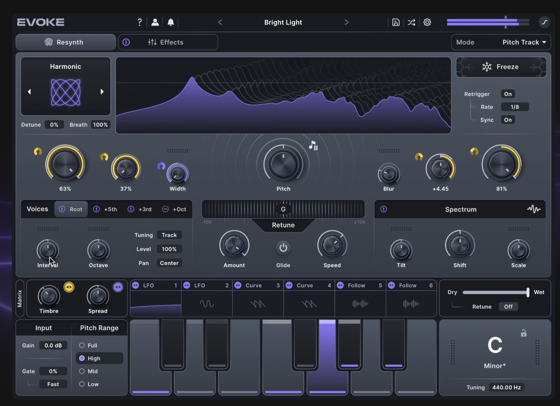This screenshot has width=560, height=406.
Task: Click the modulation icon beside the 63% knob
Action: click(38, 152)
